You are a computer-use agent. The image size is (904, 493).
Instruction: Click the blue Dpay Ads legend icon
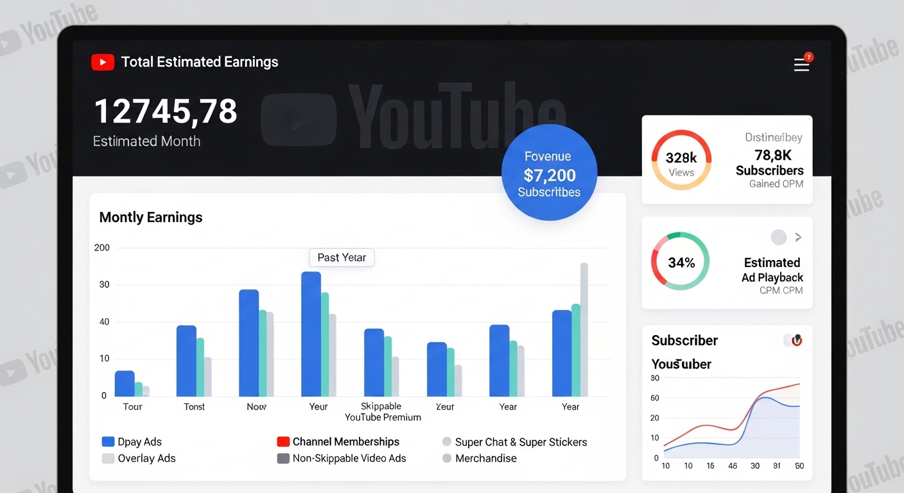tap(109, 442)
